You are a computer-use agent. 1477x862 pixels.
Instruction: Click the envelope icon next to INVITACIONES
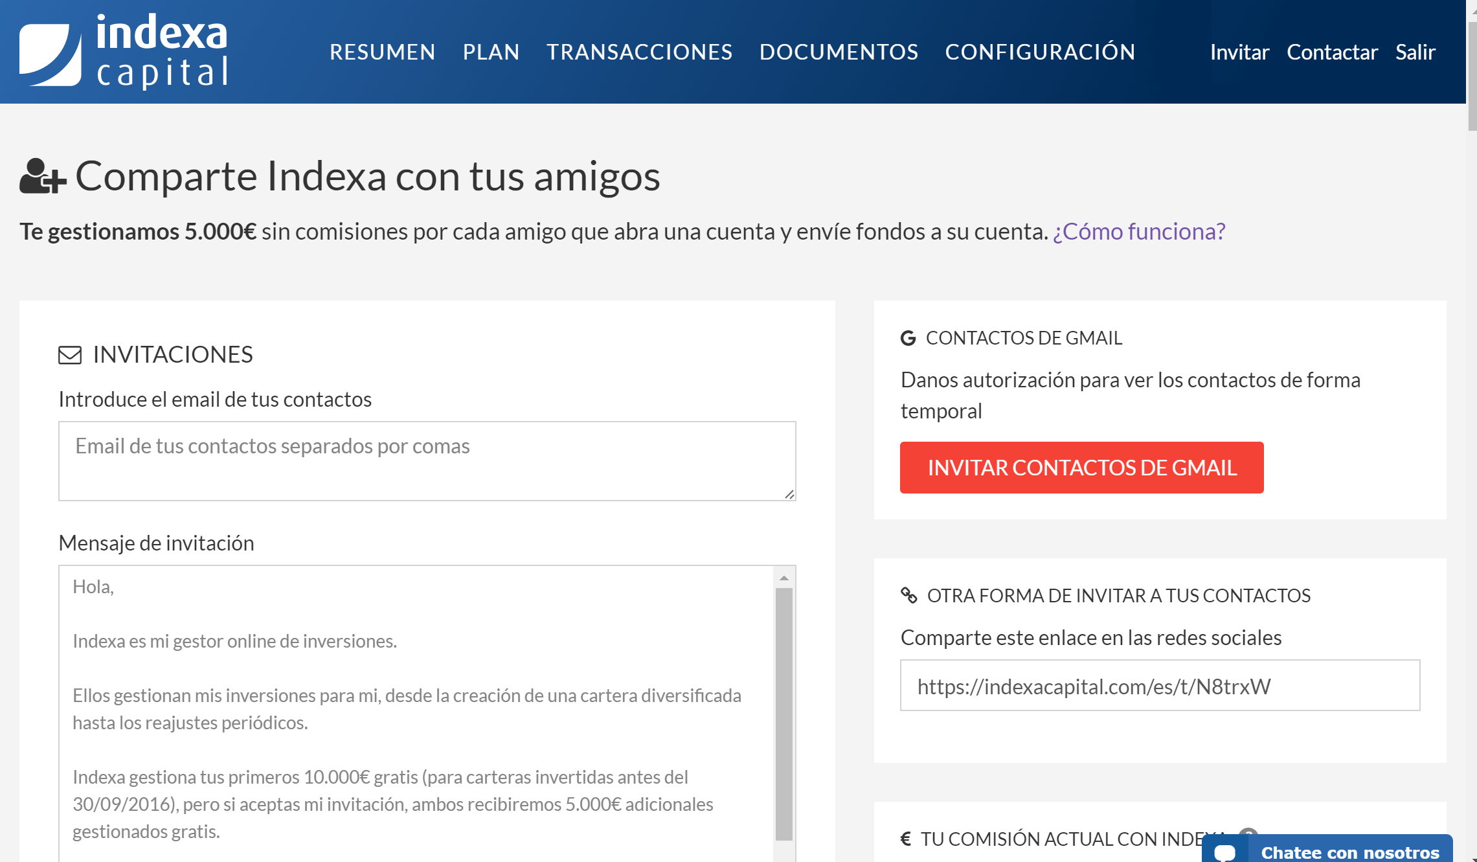(x=70, y=355)
